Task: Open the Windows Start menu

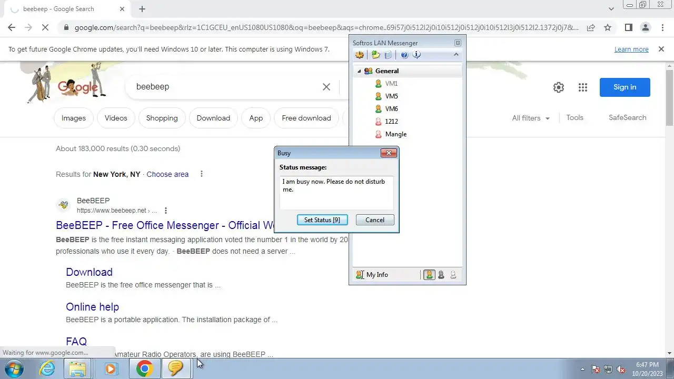Action: [x=14, y=368]
